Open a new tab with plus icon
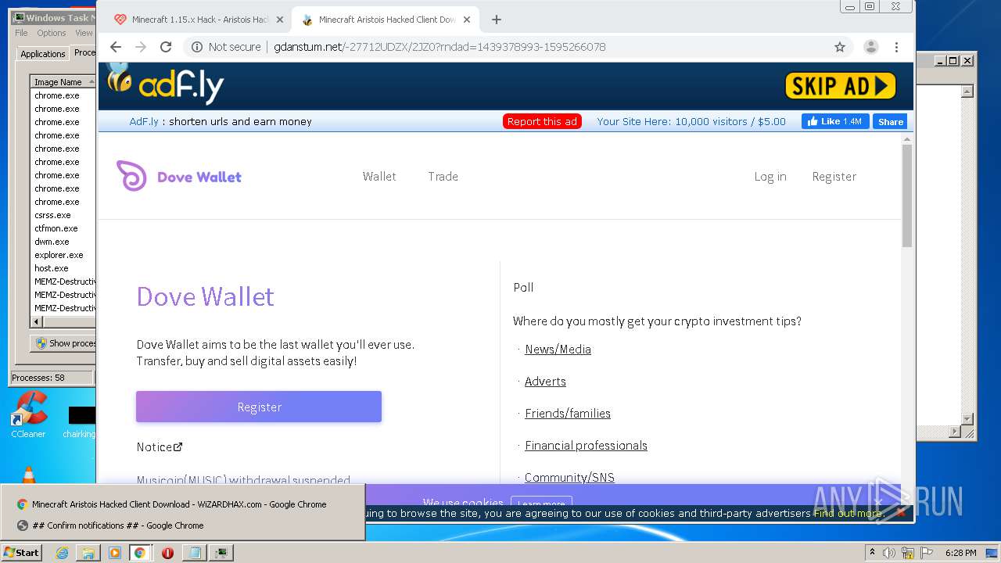 (497, 20)
